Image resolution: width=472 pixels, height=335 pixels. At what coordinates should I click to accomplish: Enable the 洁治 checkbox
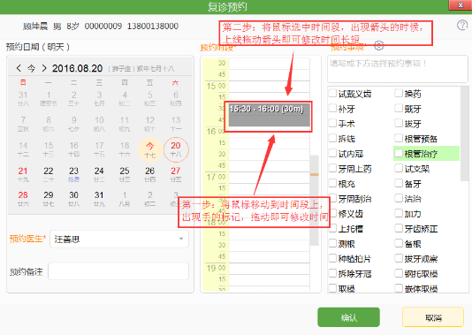399,198
